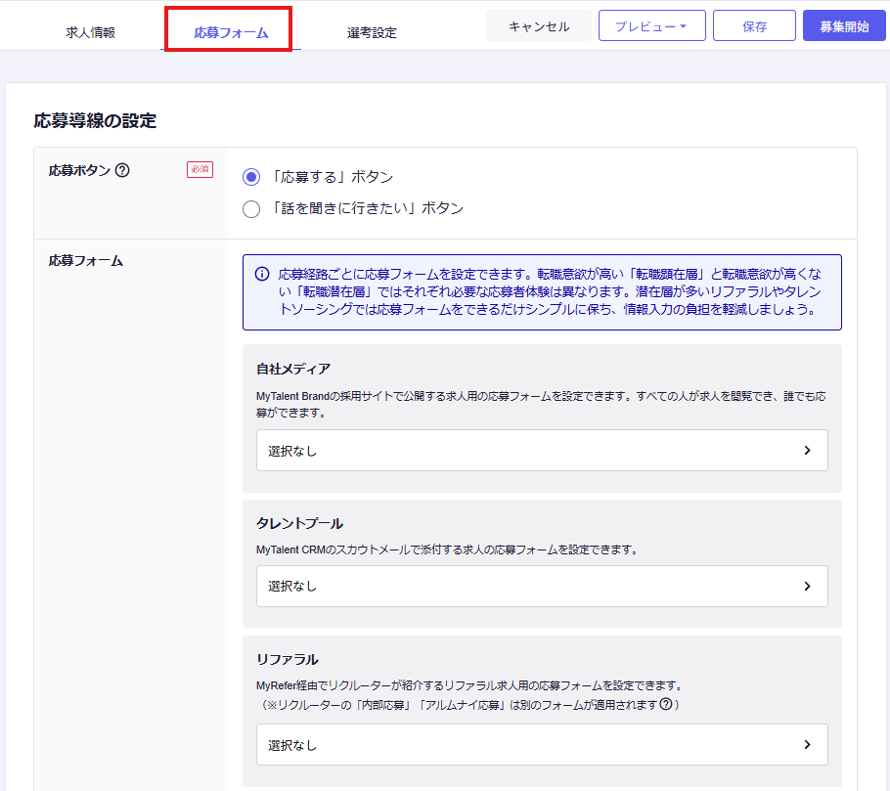Switch to the 求人情報 tab
Image resolution: width=890 pixels, height=791 pixels.
click(x=90, y=32)
